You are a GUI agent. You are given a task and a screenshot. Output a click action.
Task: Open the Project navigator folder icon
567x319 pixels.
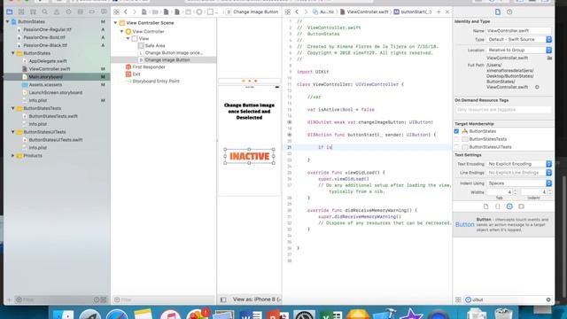[10, 12]
